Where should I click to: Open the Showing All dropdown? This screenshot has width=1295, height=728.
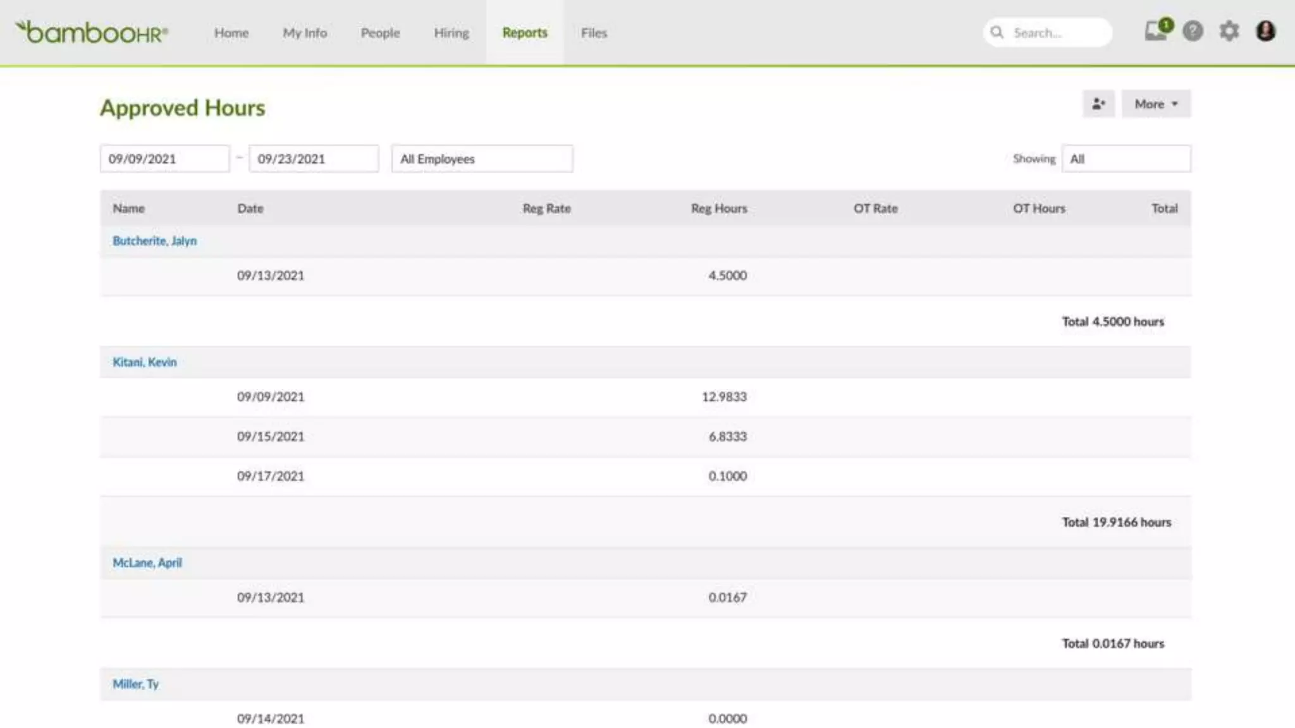click(1126, 159)
